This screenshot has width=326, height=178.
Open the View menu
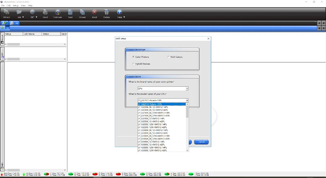point(23,6)
